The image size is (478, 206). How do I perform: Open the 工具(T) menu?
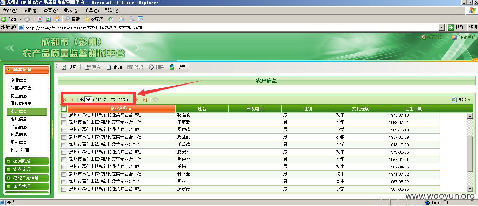(x=92, y=11)
